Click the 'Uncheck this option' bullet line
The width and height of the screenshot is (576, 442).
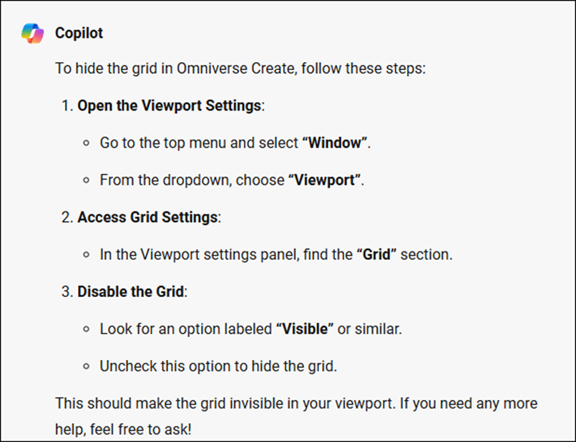pyautogui.click(x=218, y=366)
